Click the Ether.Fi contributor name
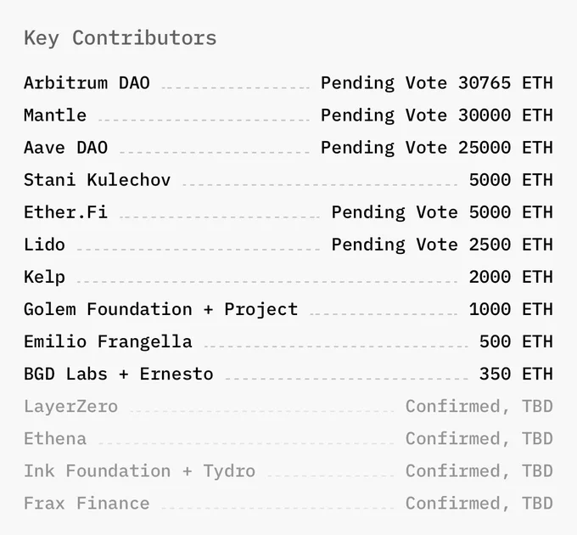Viewport: 577px width, 535px height. [66, 212]
